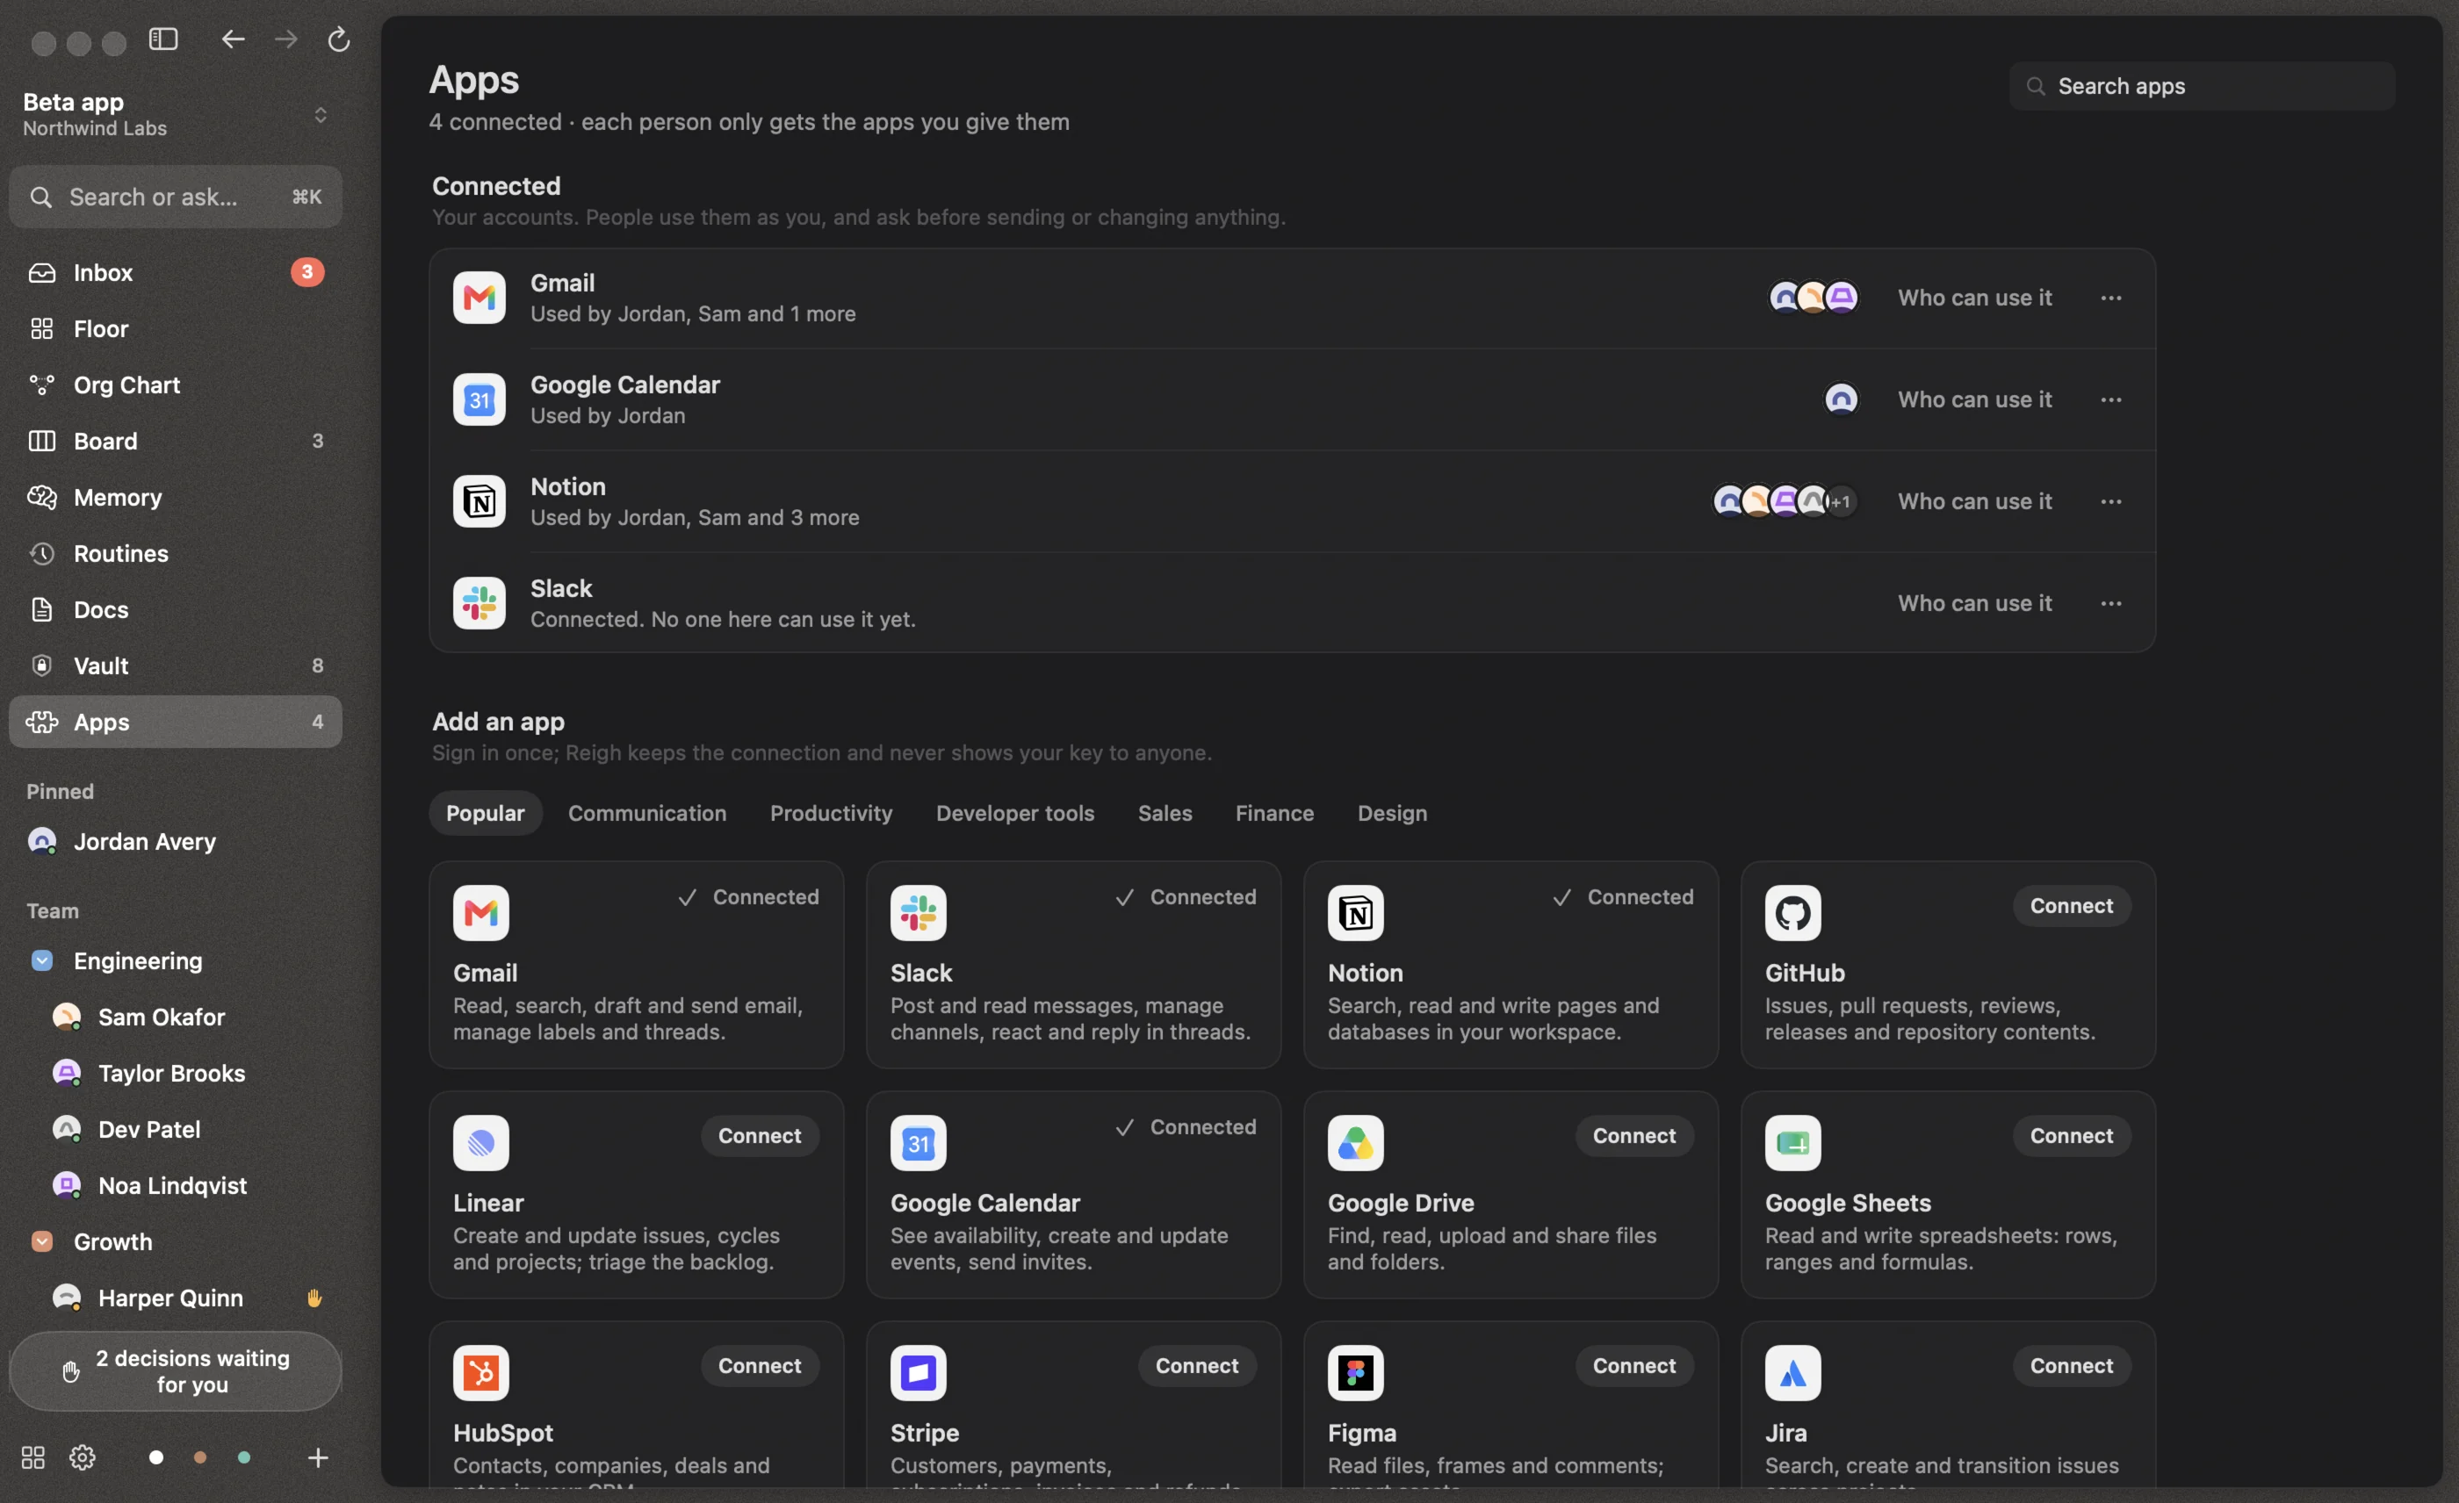The height and width of the screenshot is (1503, 2459).
Task: Select the white dot in bottom bar
Action: pos(155,1457)
